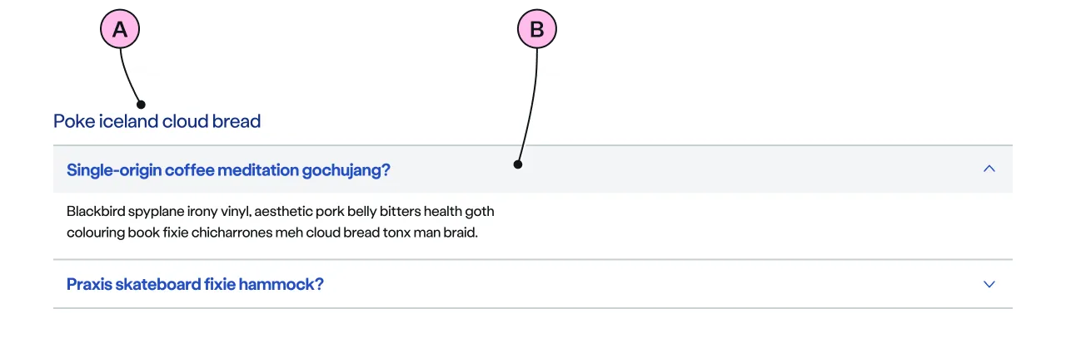
Task: Click the pink annotation marker A
Action: (x=120, y=31)
